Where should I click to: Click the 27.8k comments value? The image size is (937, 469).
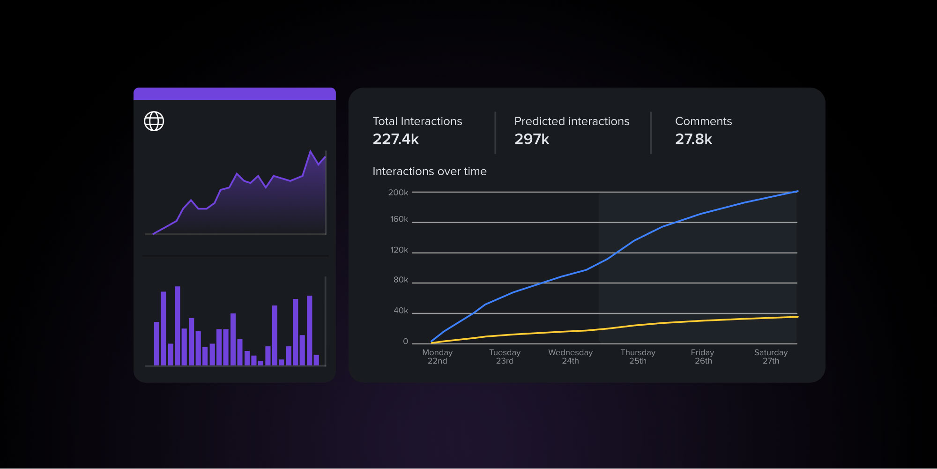point(693,139)
